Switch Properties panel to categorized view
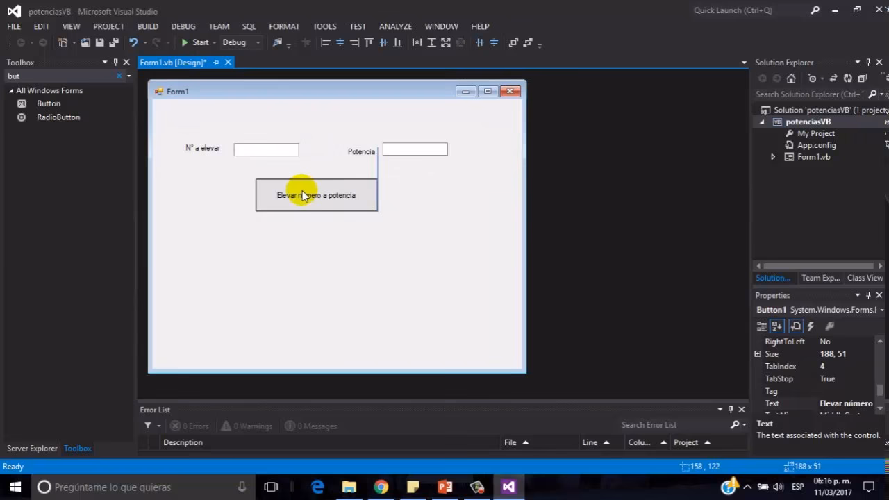Screen dimensions: 889x500 pyautogui.click(x=762, y=326)
